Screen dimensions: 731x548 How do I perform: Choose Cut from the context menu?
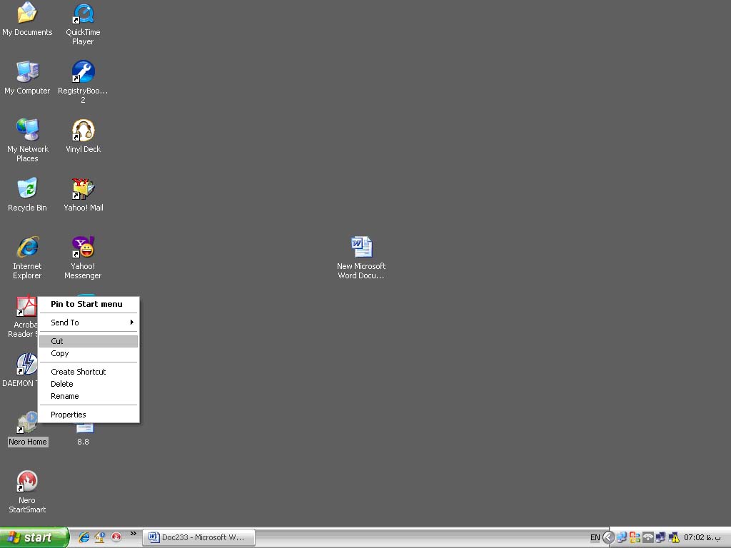pyautogui.click(x=89, y=341)
